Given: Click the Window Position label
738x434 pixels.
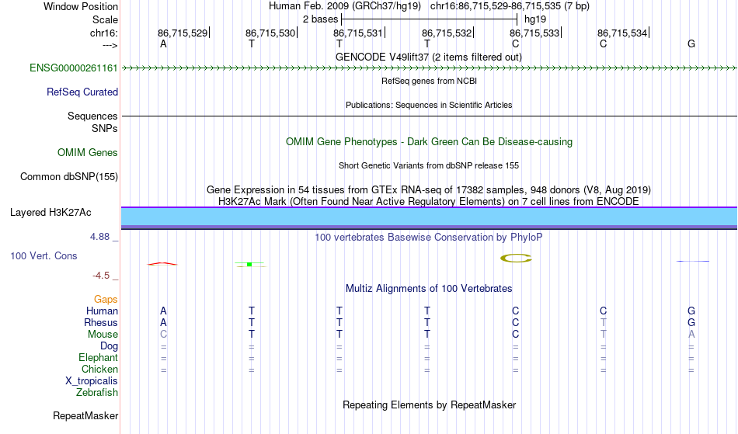Looking at the screenshot, I should point(81,7).
